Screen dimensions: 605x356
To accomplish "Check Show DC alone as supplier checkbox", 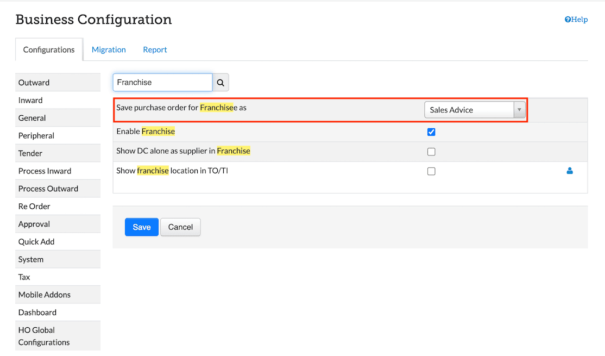I will [431, 152].
